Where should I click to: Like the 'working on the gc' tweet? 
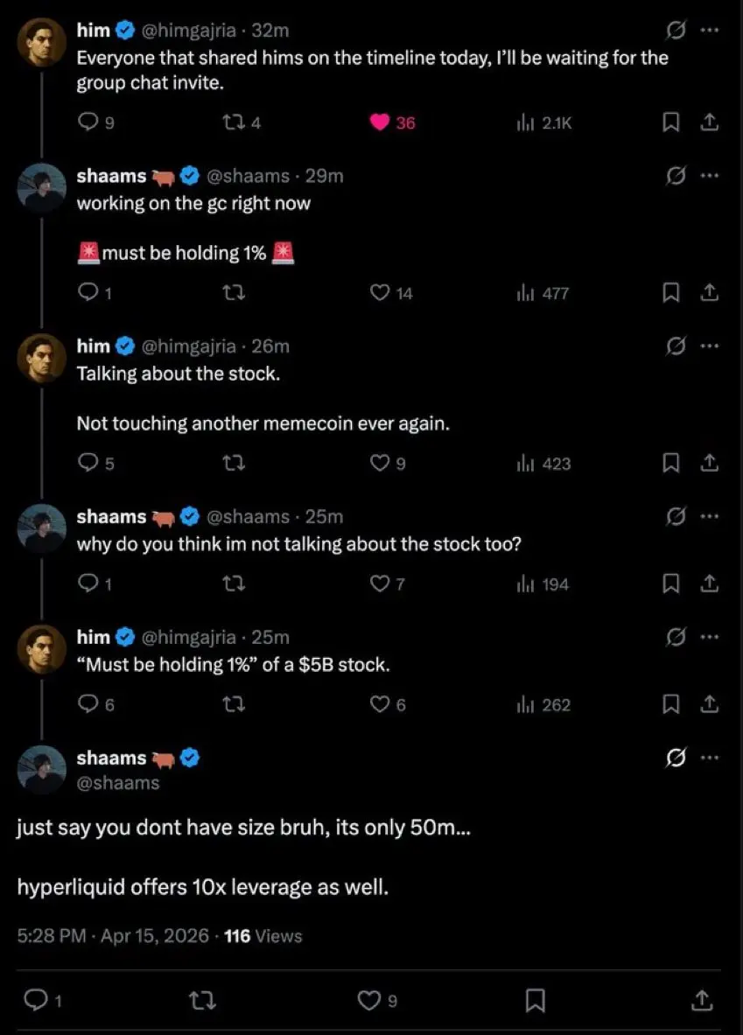pyautogui.click(x=380, y=294)
